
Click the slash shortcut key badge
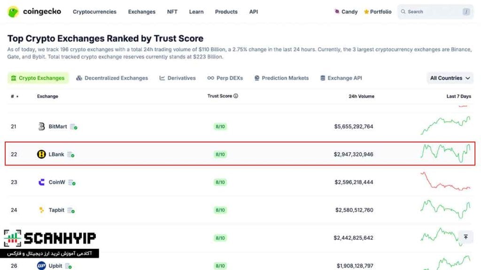coord(466,12)
